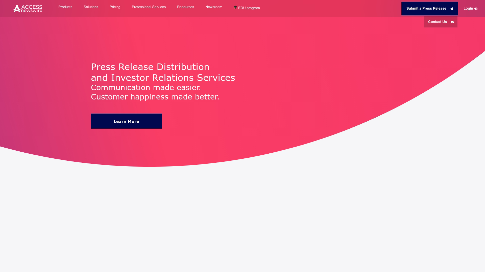Click the sign-in arrow icon next to Login
The height and width of the screenshot is (272, 485).
[476, 9]
